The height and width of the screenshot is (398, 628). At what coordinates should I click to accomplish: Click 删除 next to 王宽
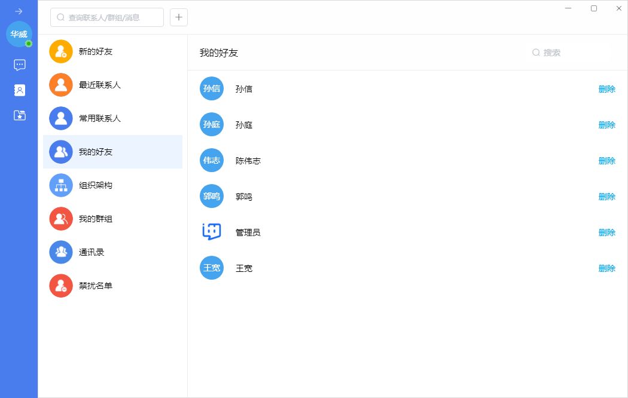pos(606,268)
